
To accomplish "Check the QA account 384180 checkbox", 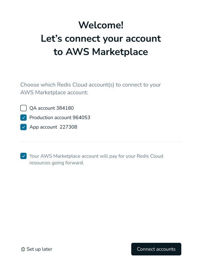I will (x=23, y=108).
